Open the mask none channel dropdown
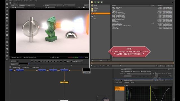 click(139, 74)
